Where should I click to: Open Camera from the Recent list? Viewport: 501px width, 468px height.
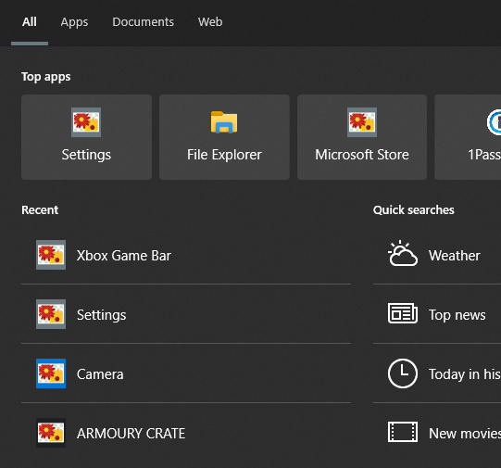[186, 373]
